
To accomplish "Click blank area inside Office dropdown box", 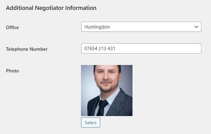I will 151,27.
